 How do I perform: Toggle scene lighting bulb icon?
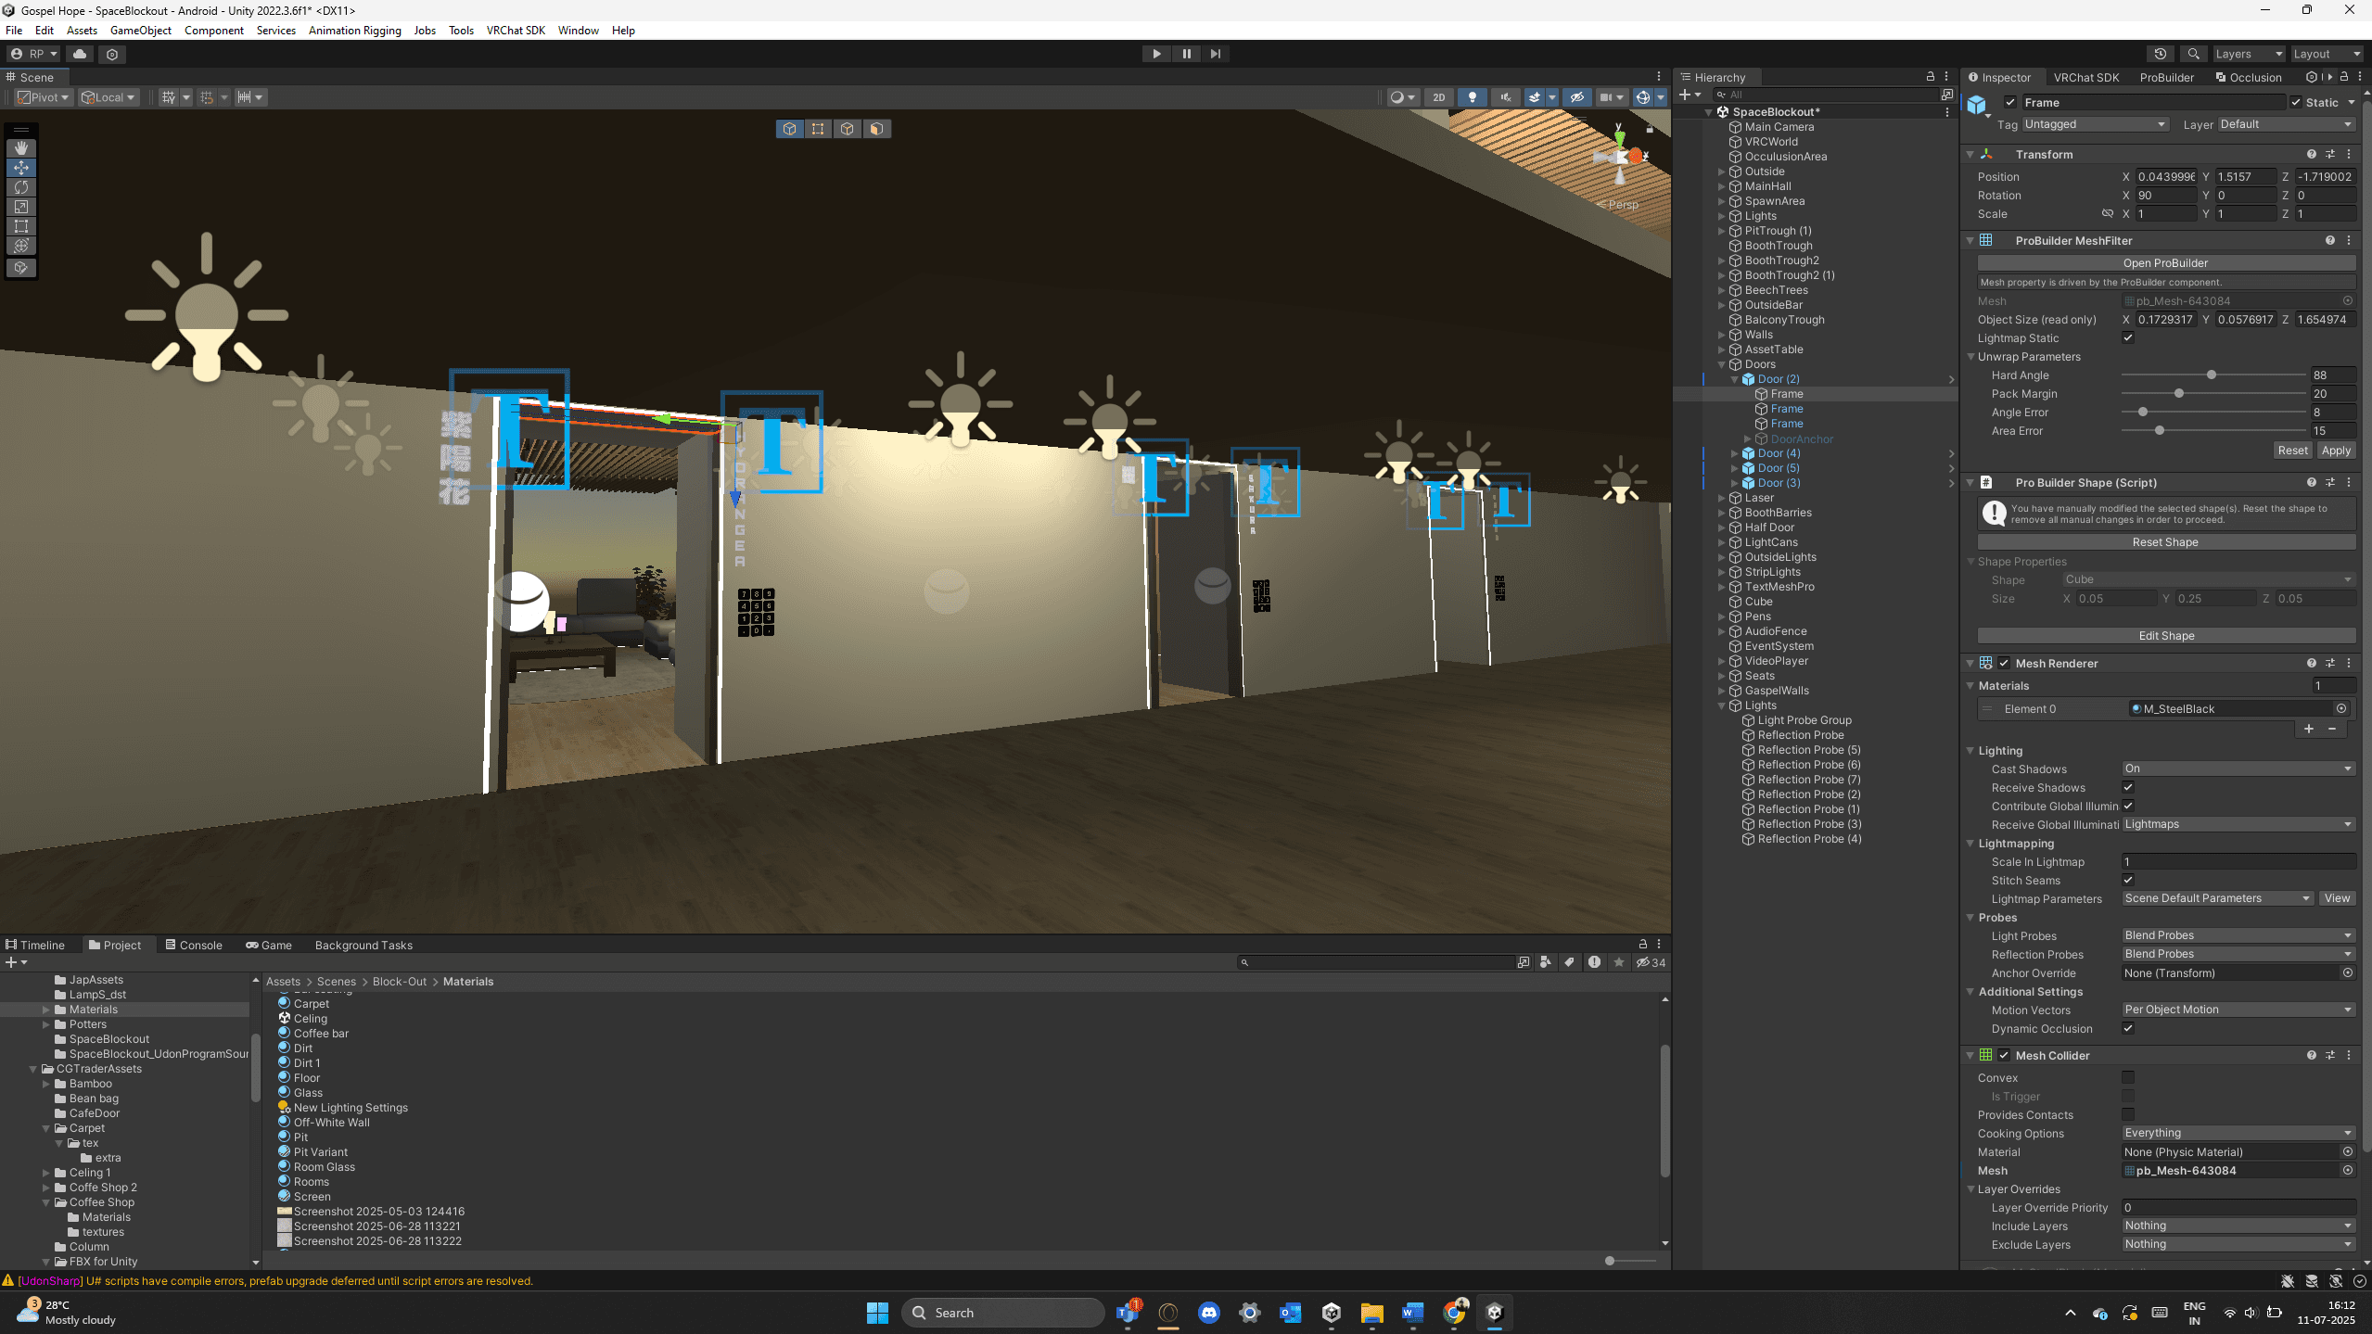tap(1472, 97)
